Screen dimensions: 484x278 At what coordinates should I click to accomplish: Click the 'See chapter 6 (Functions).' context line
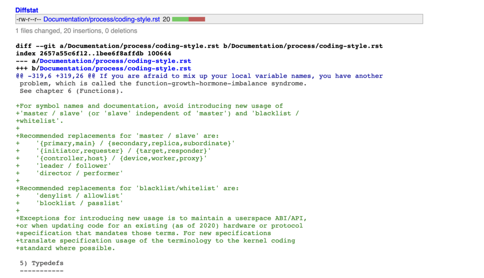71,91
